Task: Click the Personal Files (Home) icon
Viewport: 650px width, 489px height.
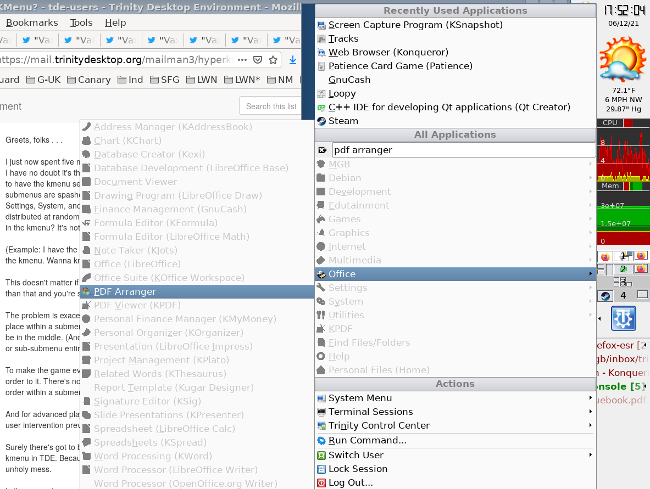Action: 321,370
